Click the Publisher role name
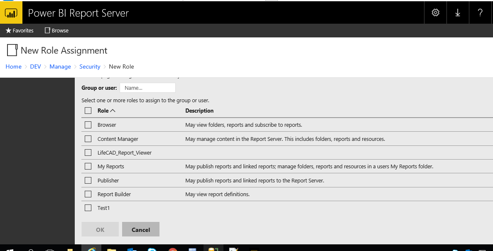 tap(108, 180)
